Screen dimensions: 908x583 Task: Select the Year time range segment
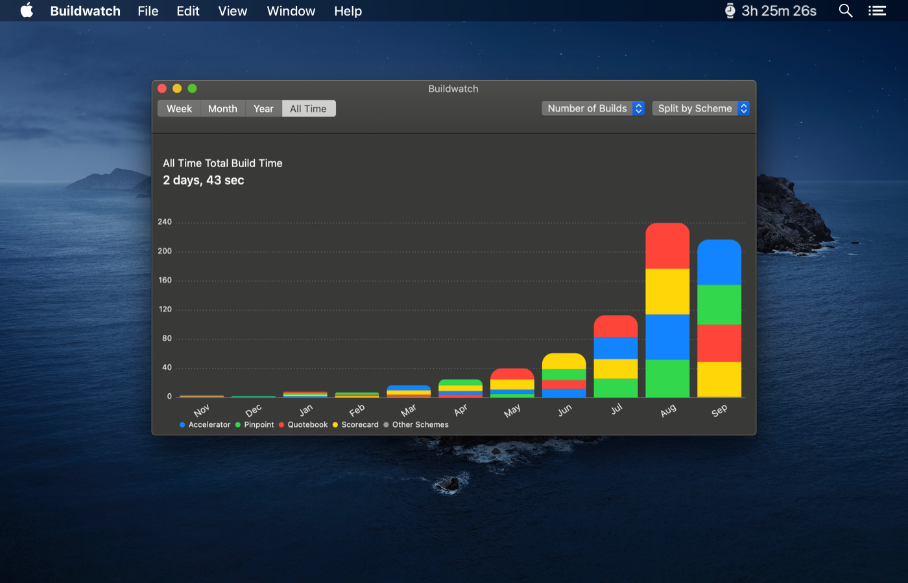tap(263, 109)
